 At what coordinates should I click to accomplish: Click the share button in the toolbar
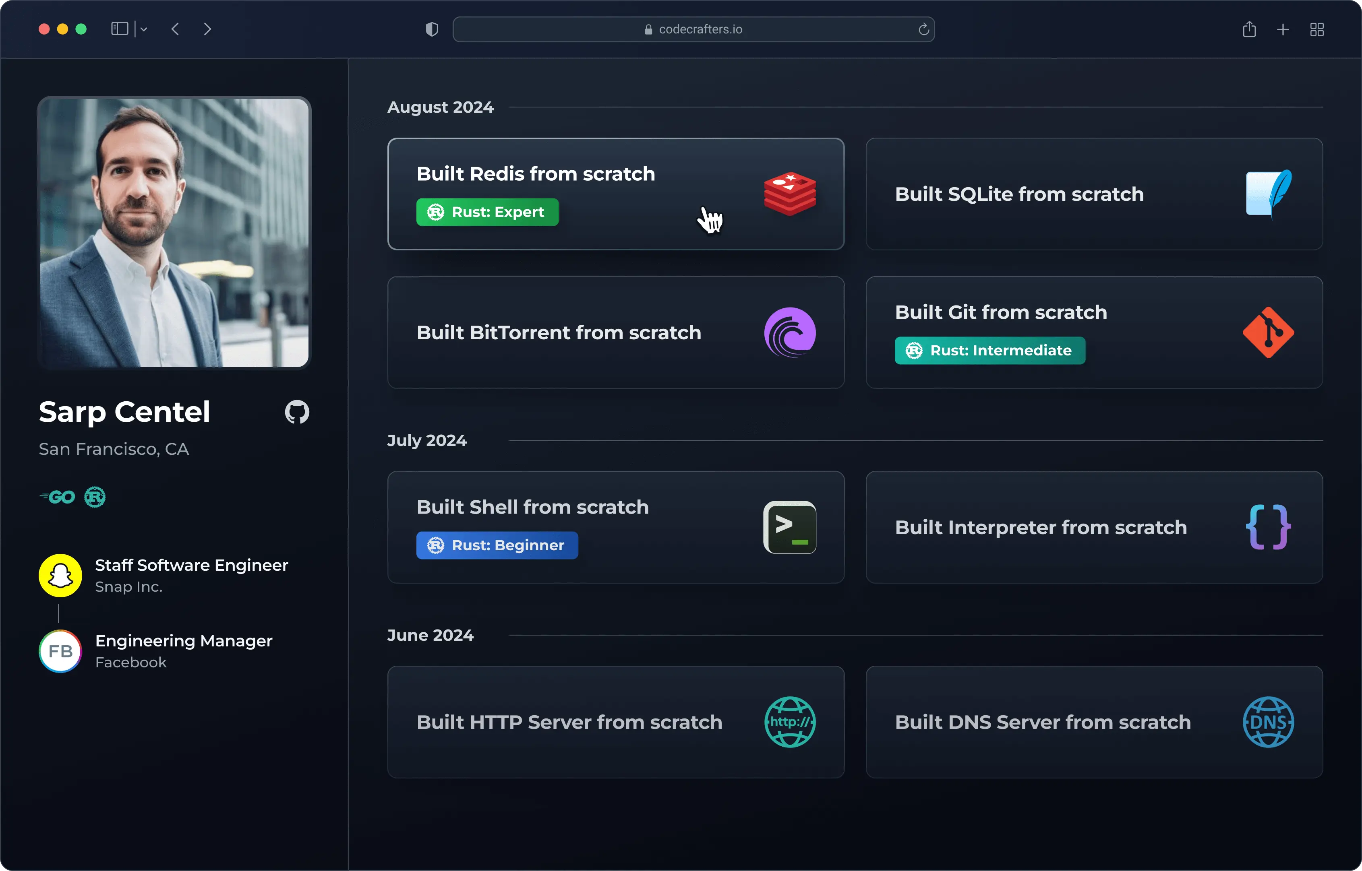click(1249, 29)
